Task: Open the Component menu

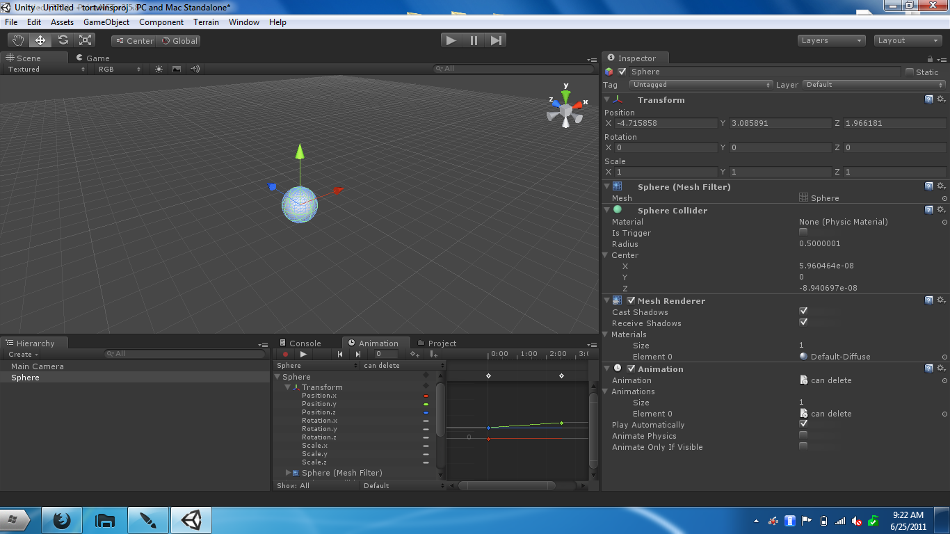Action: pos(161,22)
